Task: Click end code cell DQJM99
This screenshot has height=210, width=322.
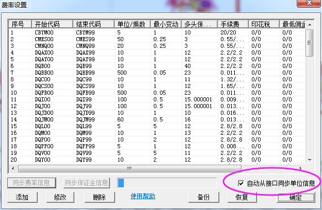Action: (x=86, y=119)
